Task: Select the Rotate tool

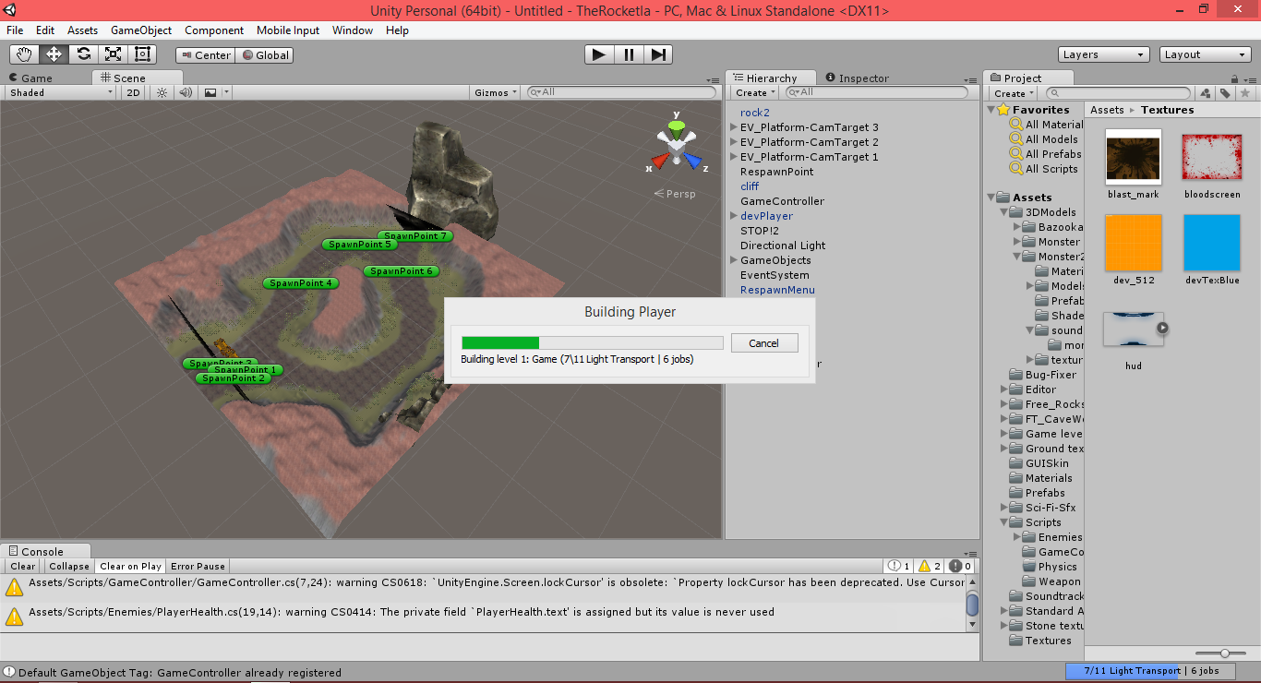Action: pos(83,54)
